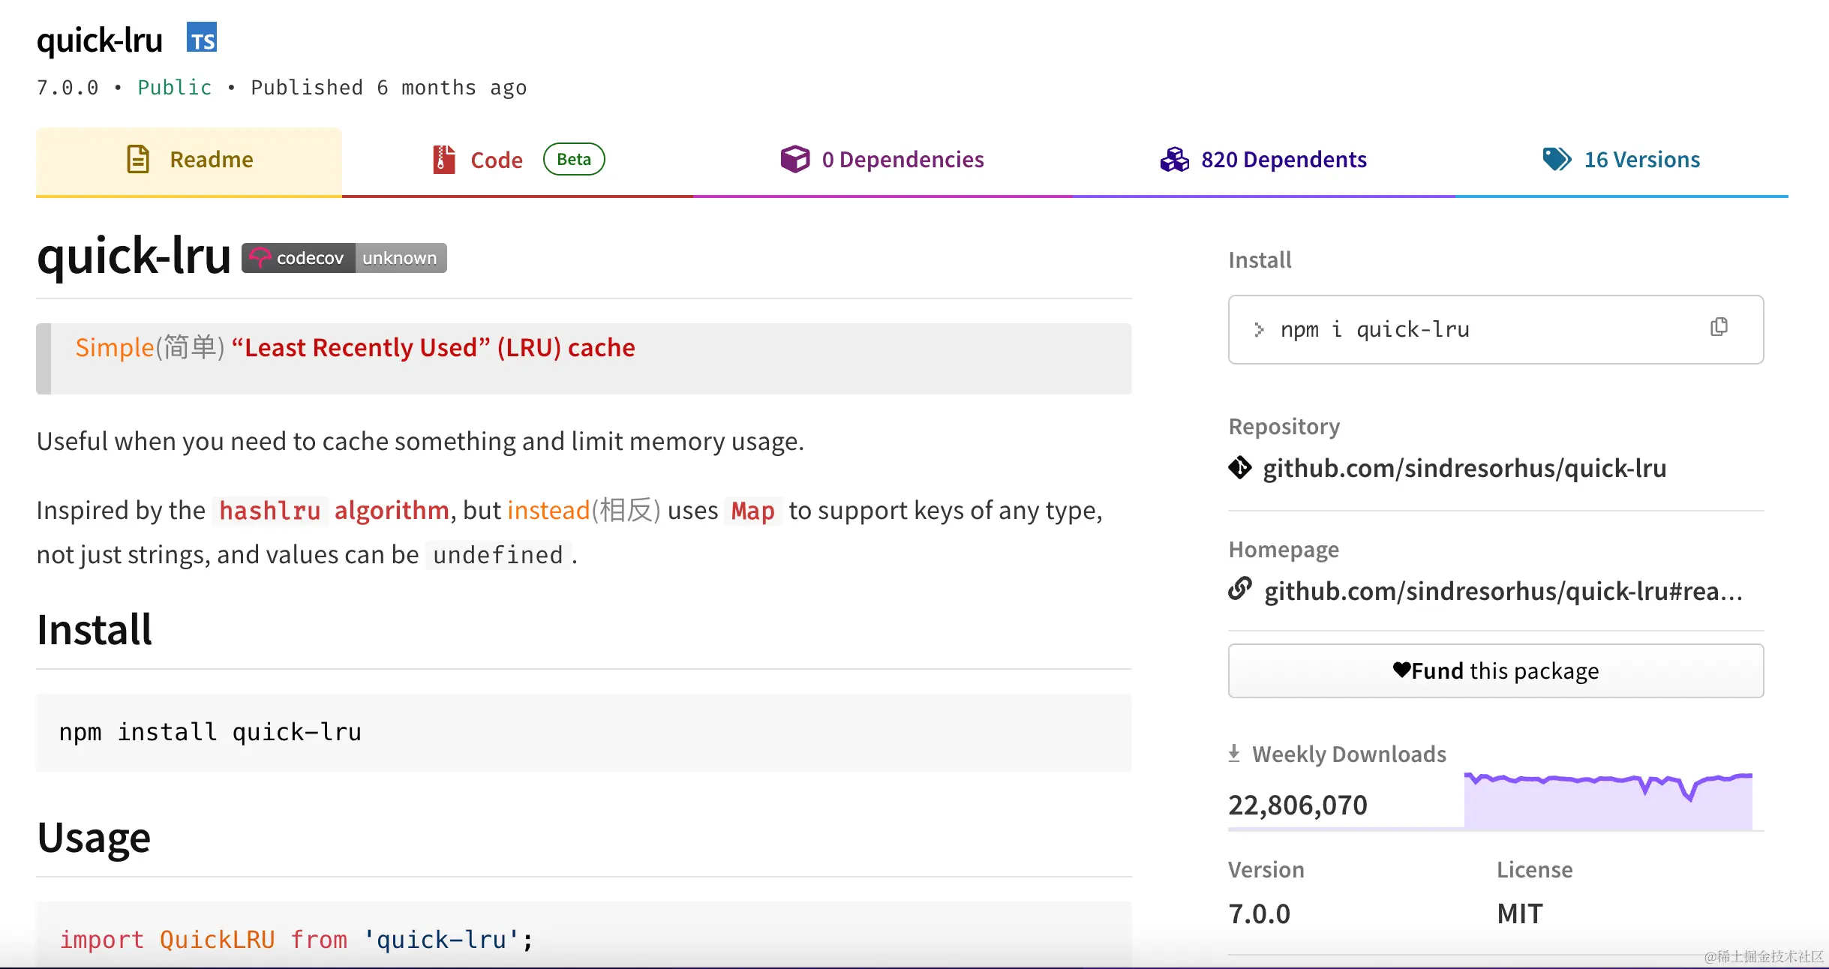
Task: Click the purple Dependencies box icon
Action: (x=794, y=159)
